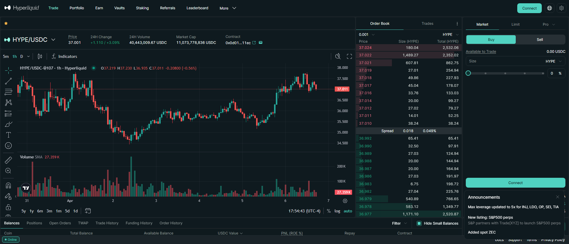Image resolution: width=569 pixels, height=244 pixels.
Task: Open the 0.001 price grouping dropdown
Action: click(367, 35)
